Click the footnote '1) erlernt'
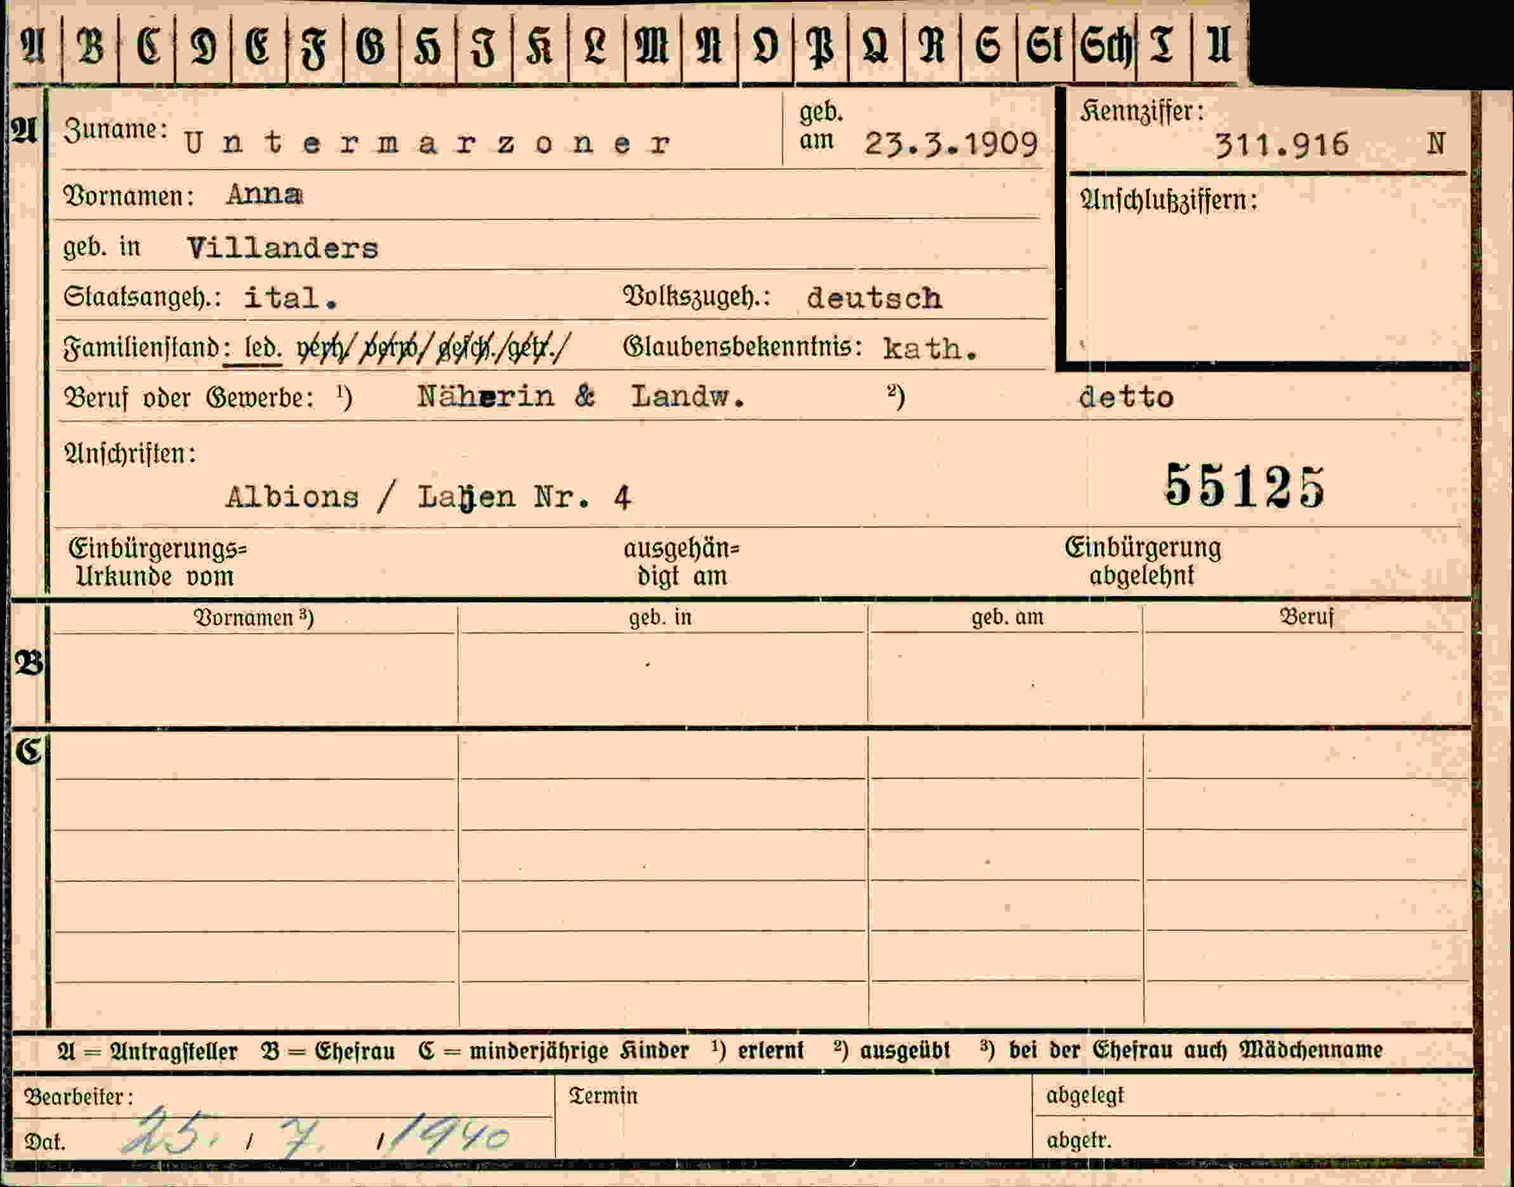 tap(758, 1051)
